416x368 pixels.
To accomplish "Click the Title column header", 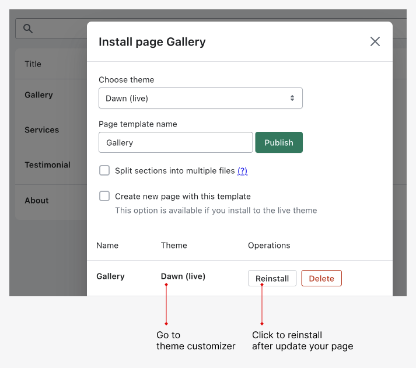I will click(33, 64).
